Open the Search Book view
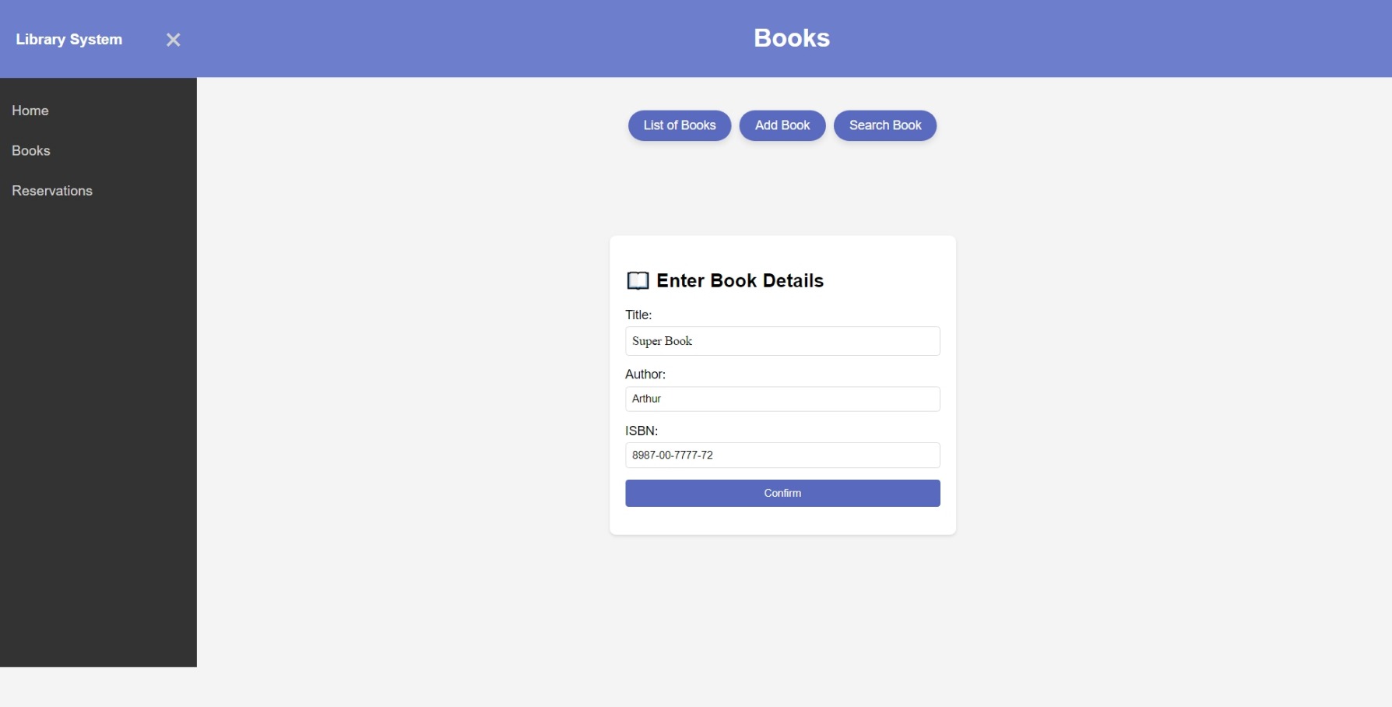The width and height of the screenshot is (1392, 707). (884, 125)
